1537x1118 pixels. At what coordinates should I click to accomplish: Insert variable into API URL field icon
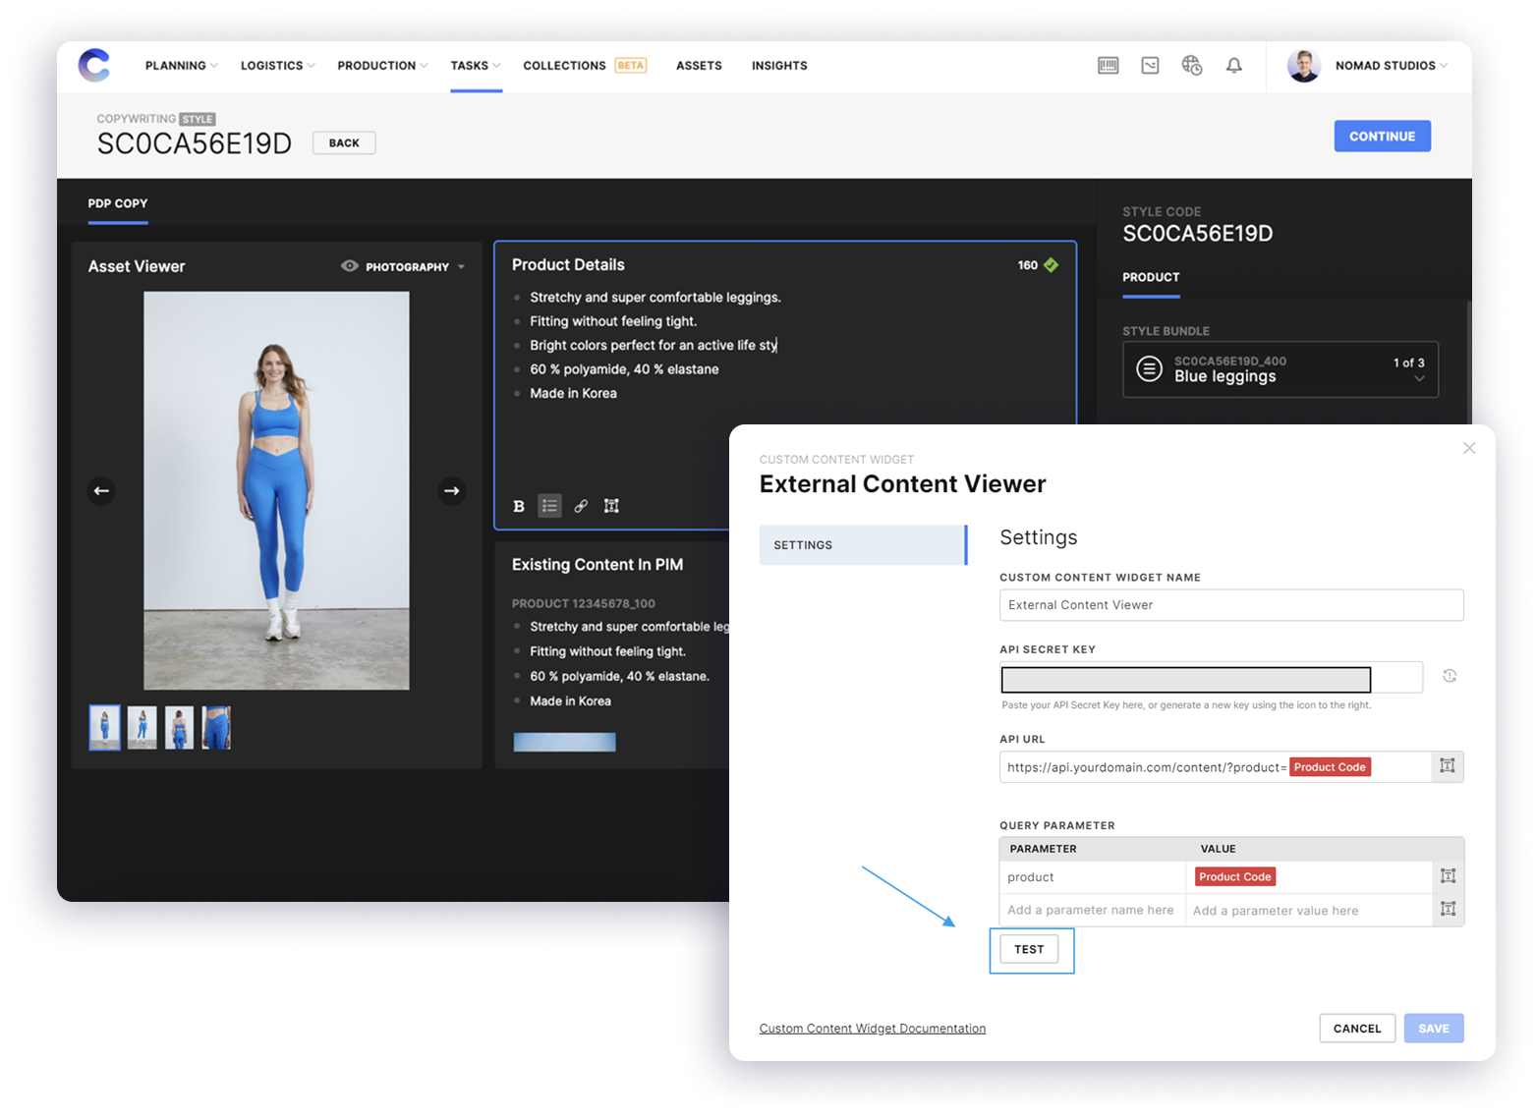[x=1448, y=766]
